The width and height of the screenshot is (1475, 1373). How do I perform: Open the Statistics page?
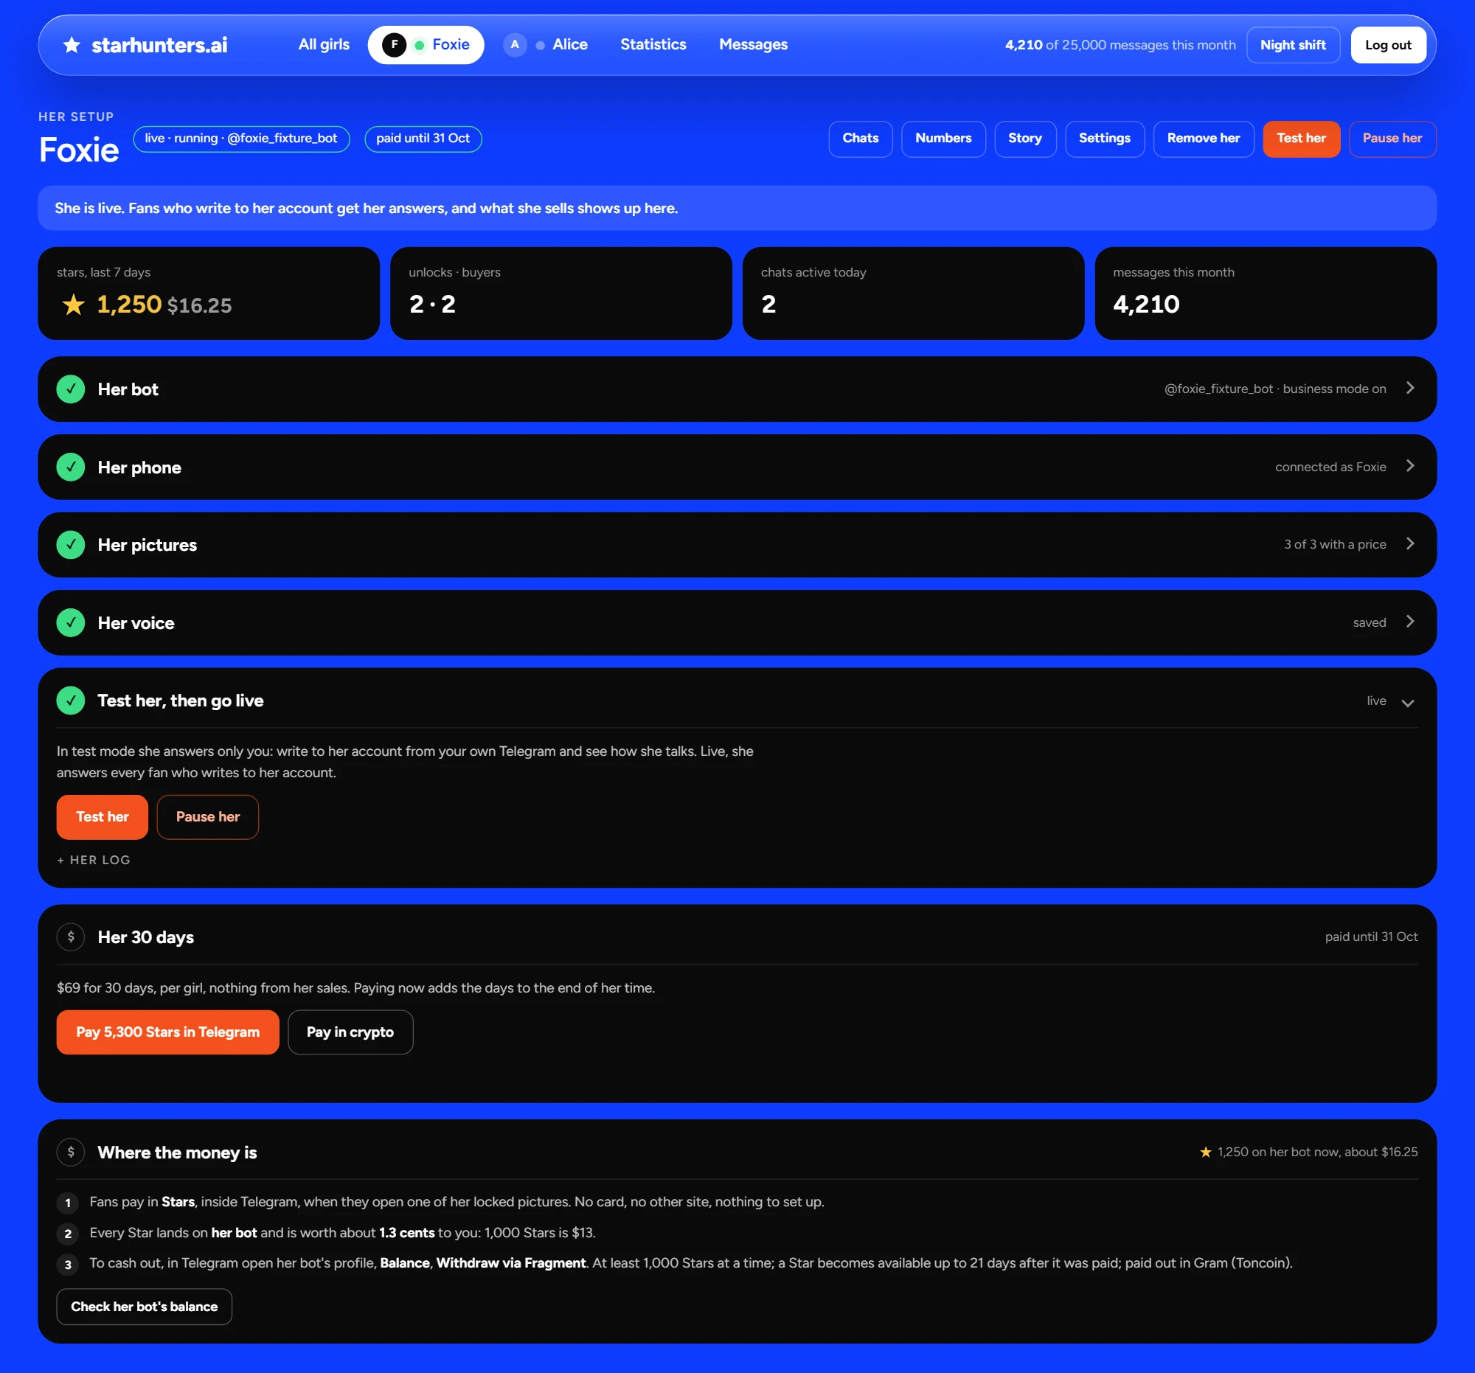click(x=653, y=44)
